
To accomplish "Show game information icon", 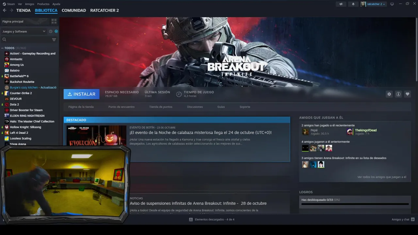I will (398, 94).
